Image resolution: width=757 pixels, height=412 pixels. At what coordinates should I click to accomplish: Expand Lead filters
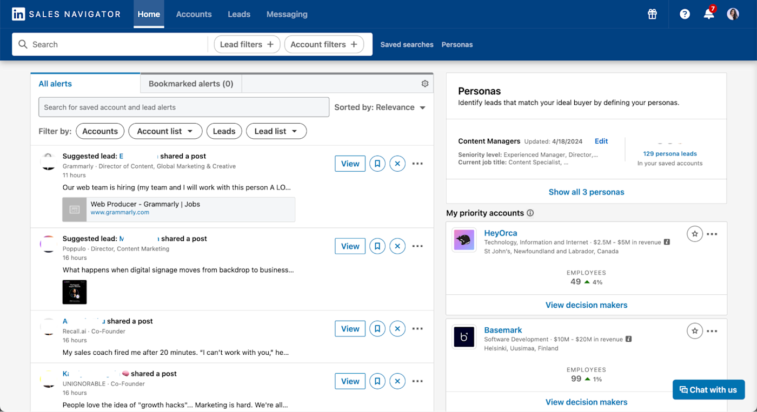click(248, 44)
